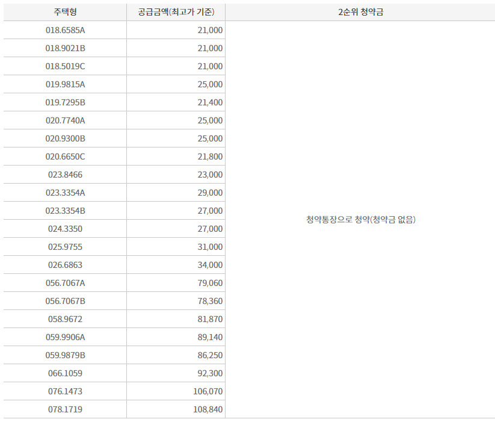495x422 pixels.
Task: Click price 86,250 for 059.9879B
Action: point(210,355)
